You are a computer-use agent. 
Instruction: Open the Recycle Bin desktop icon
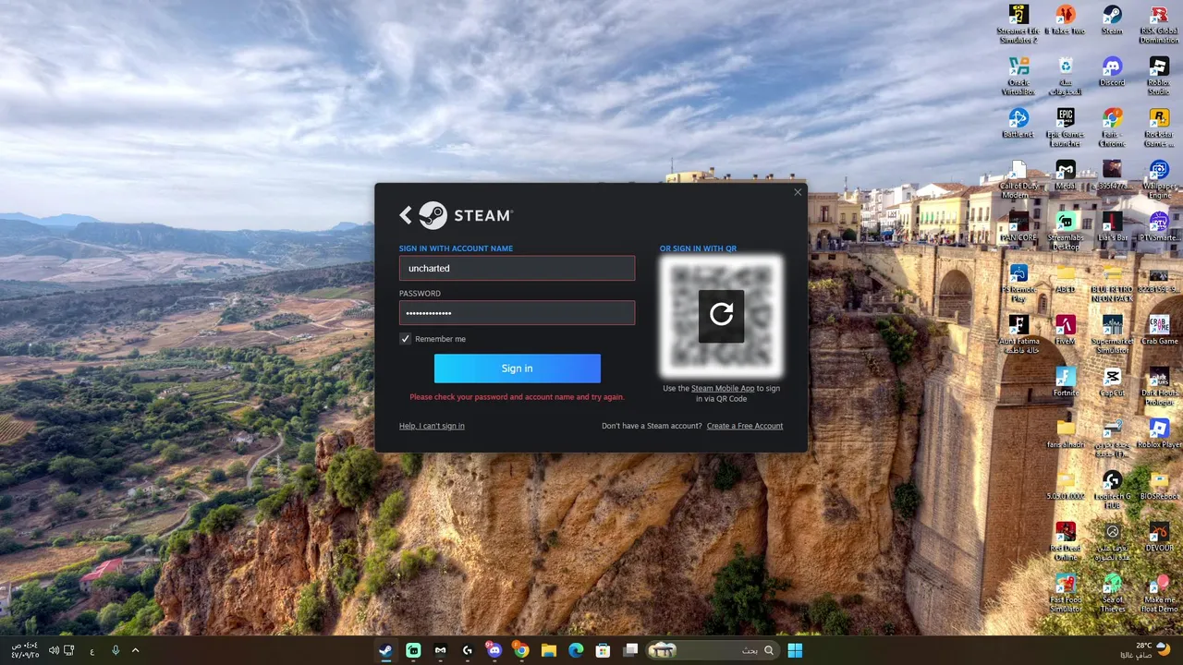click(1066, 75)
